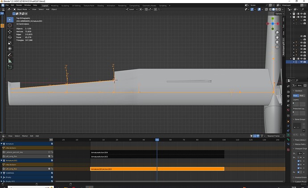Open the Output properties tab icon

[288, 96]
